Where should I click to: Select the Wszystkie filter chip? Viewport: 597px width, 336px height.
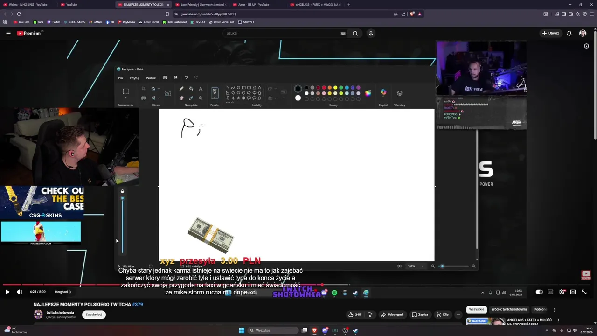476,309
